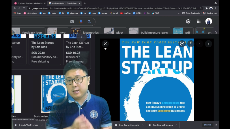Image resolution: width=230 pixels, height=129 pixels.
Task: Submit search with magnifier icon
Action: pyautogui.click(x=89, y=22)
